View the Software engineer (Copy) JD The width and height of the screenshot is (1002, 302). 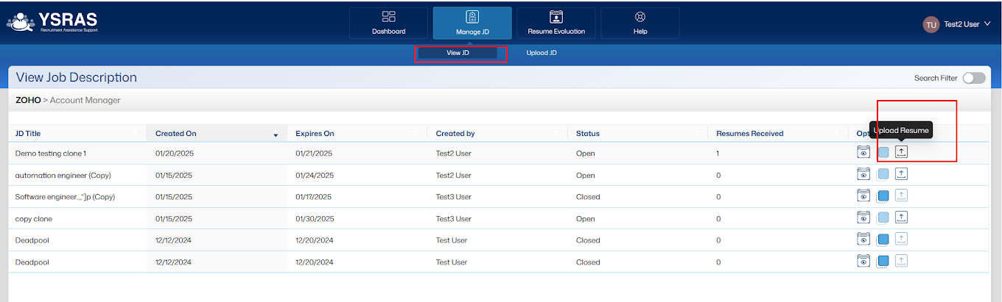click(863, 196)
